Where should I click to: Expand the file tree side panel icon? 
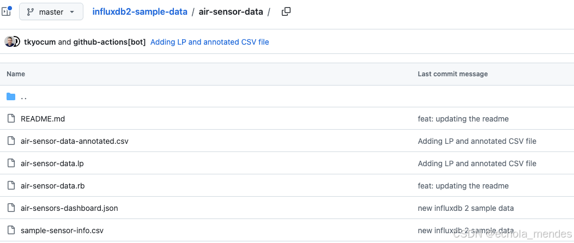point(6,11)
